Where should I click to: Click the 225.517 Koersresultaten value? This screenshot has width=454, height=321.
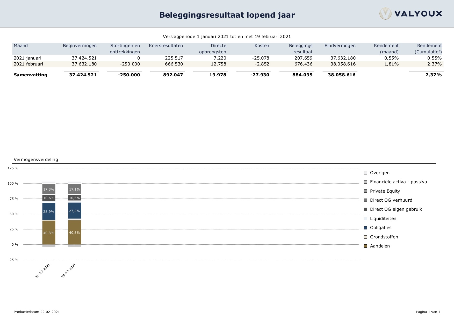(174, 58)
